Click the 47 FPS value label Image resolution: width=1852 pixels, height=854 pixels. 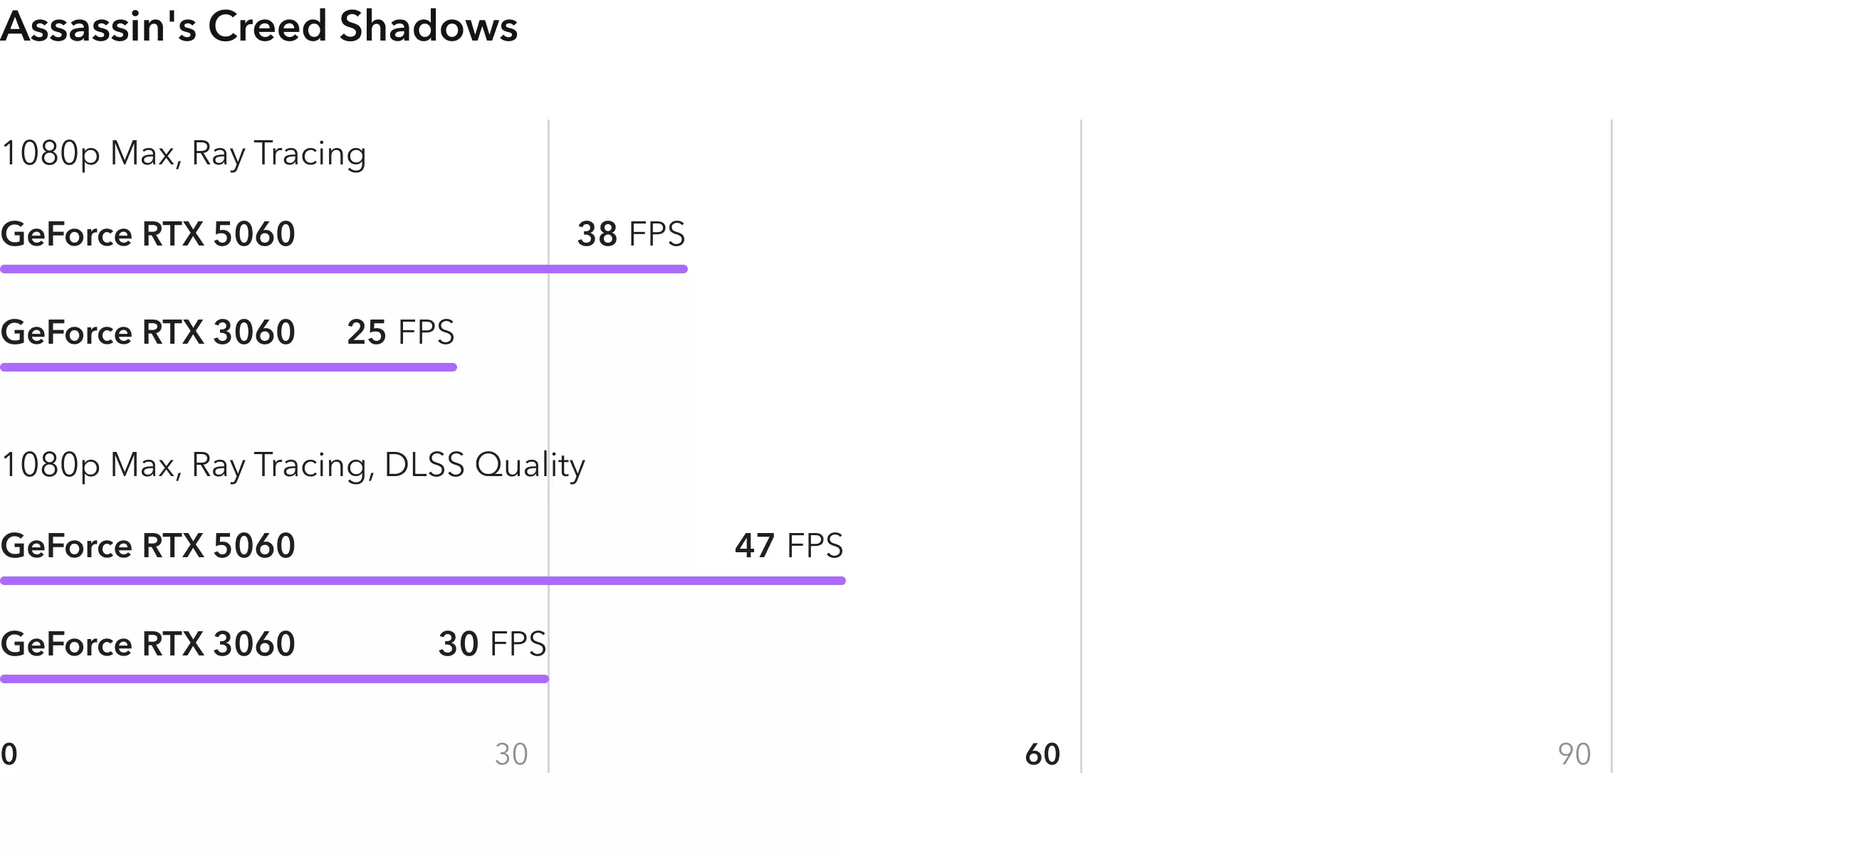tap(789, 546)
